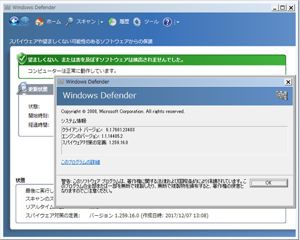Click the コンピューターは正常に動作しています message
The image size is (300, 240).
pyautogui.click(x=72, y=71)
